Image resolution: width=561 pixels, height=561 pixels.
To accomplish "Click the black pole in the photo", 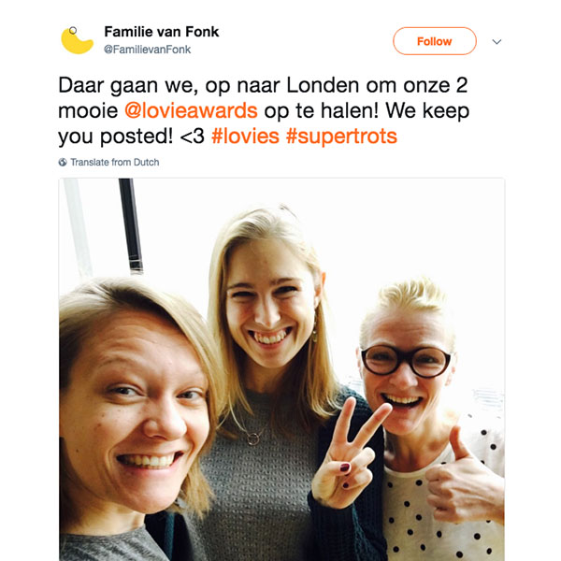I will coord(131,224).
